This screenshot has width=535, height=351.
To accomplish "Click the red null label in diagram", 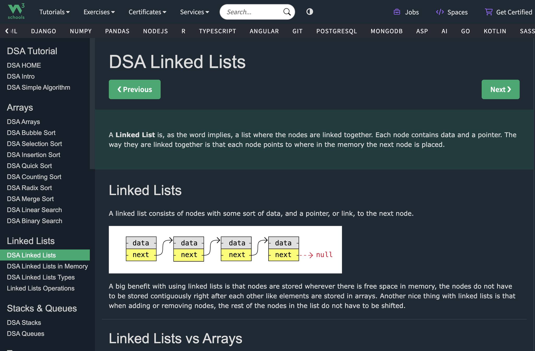I will point(324,255).
